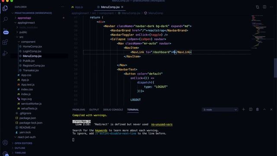Collapse the apploginreact folder
The height and width of the screenshot is (156, 277).
tap(26, 23)
